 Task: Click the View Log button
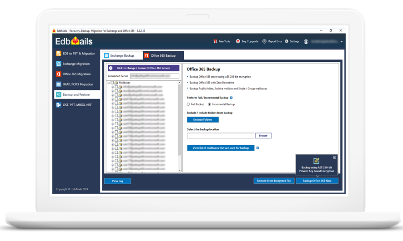point(117,181)
